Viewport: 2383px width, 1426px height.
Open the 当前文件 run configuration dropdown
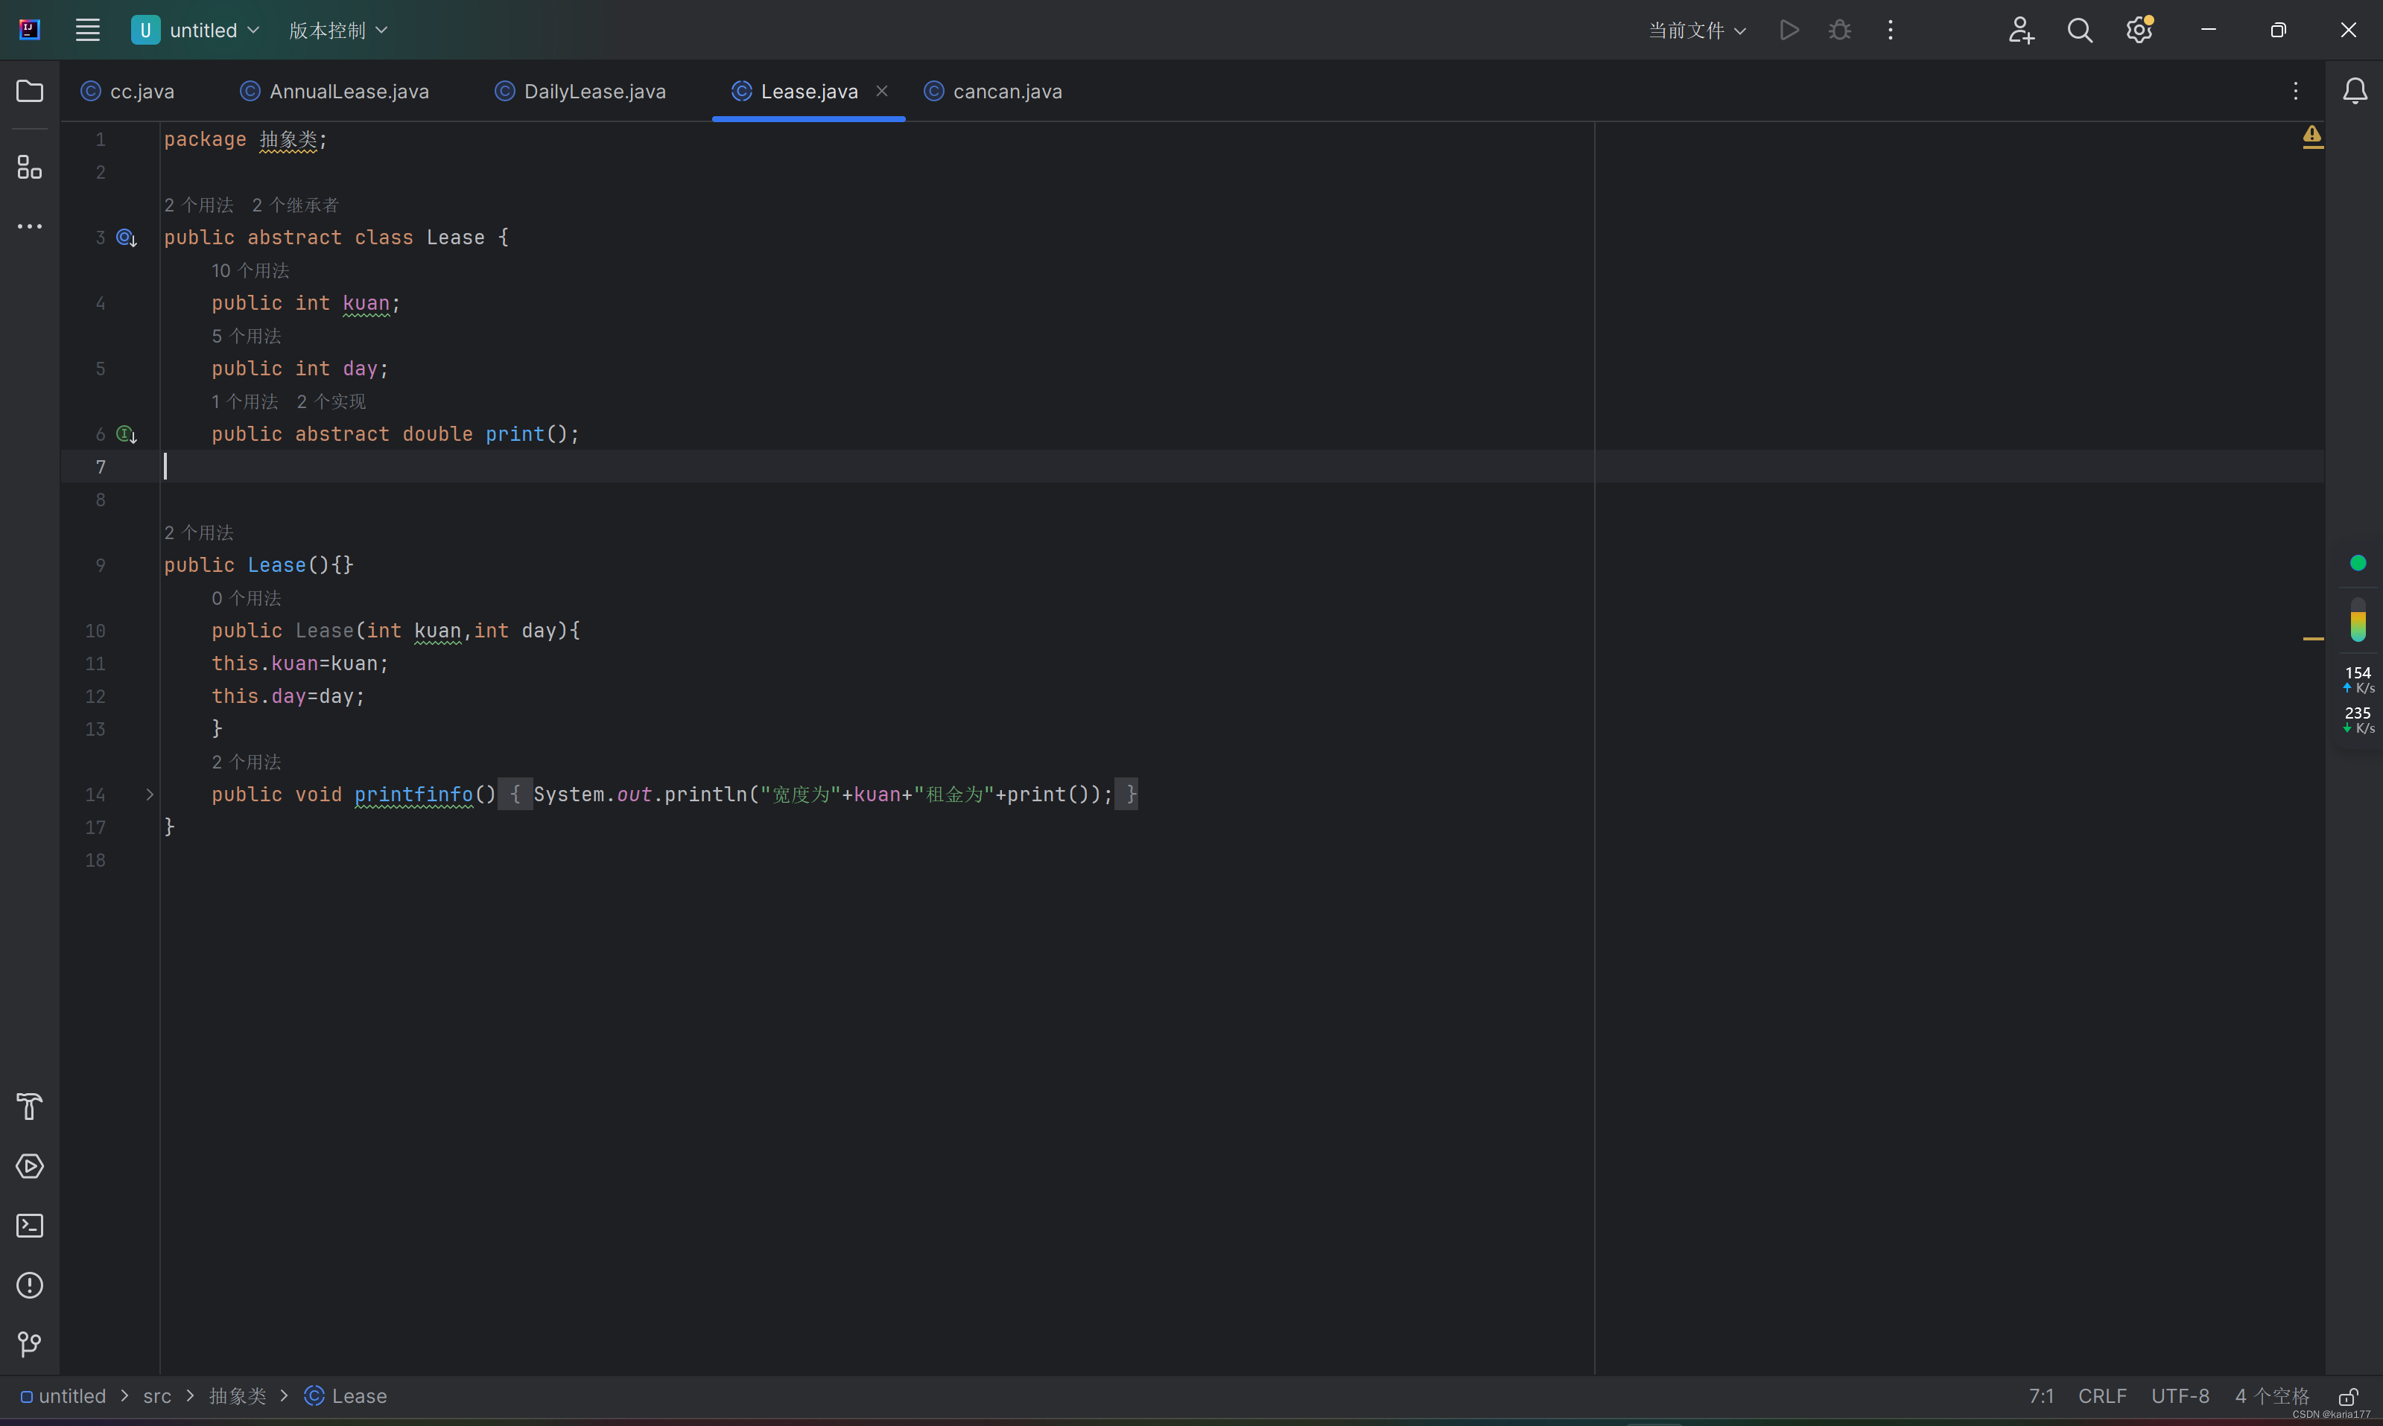[x=1697, y=30]
